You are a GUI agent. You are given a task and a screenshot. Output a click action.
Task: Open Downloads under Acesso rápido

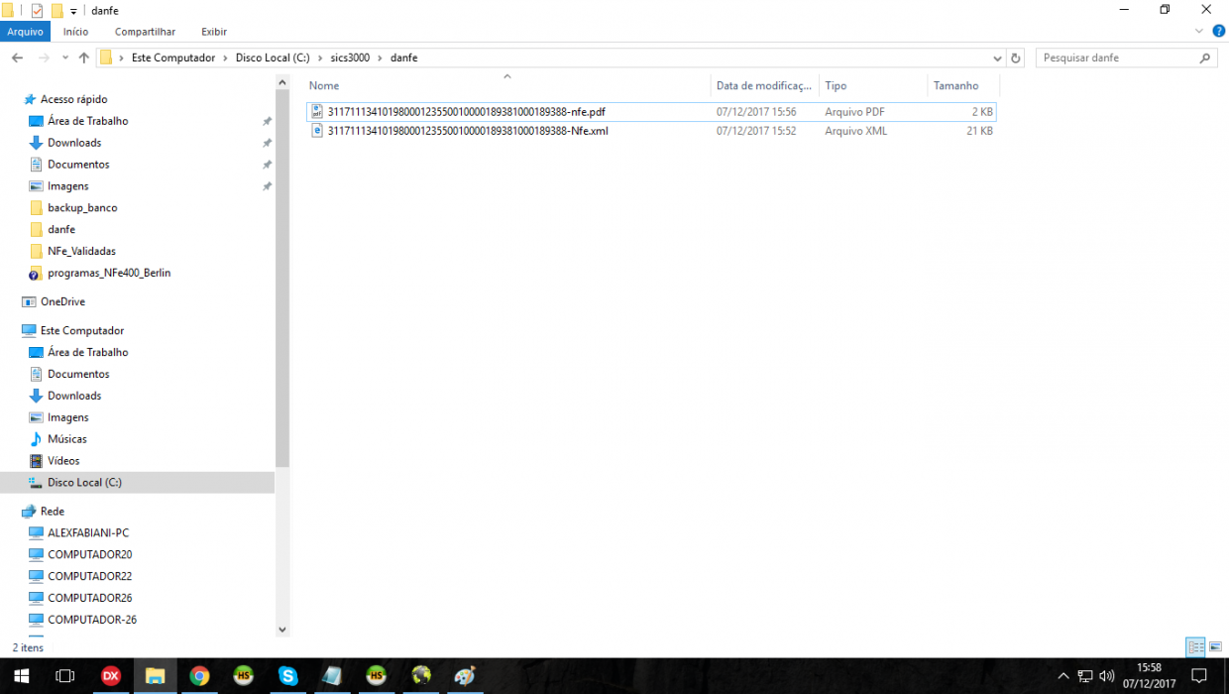point(74,143)
